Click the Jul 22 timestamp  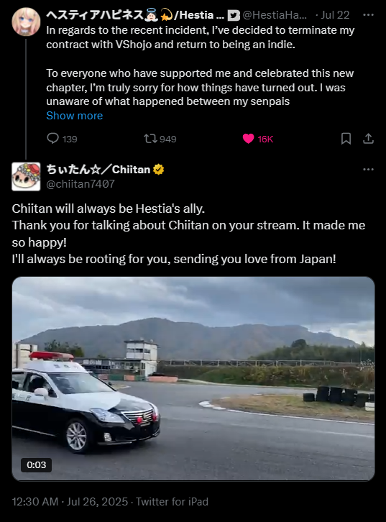pos(335,15)
